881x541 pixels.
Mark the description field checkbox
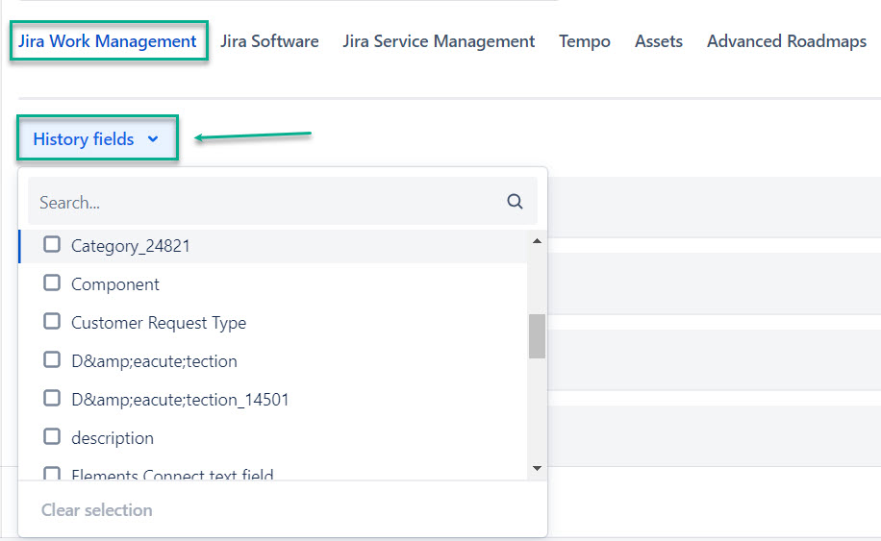coord(52,437)
